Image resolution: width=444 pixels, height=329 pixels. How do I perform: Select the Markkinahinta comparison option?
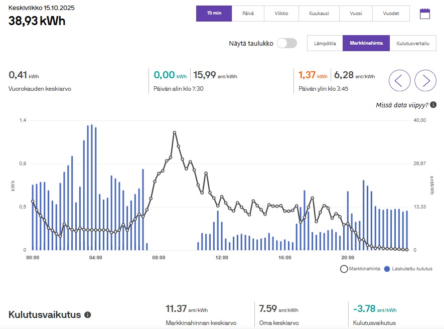[x=366, y=44]
